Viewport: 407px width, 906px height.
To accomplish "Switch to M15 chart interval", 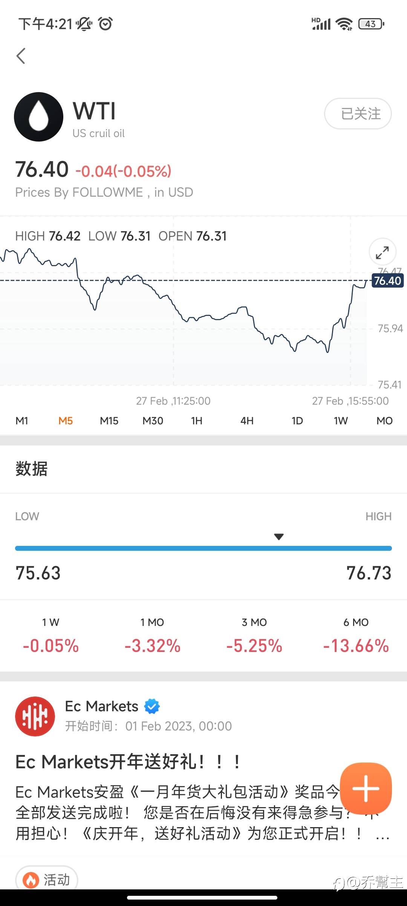I will [109, 421].
